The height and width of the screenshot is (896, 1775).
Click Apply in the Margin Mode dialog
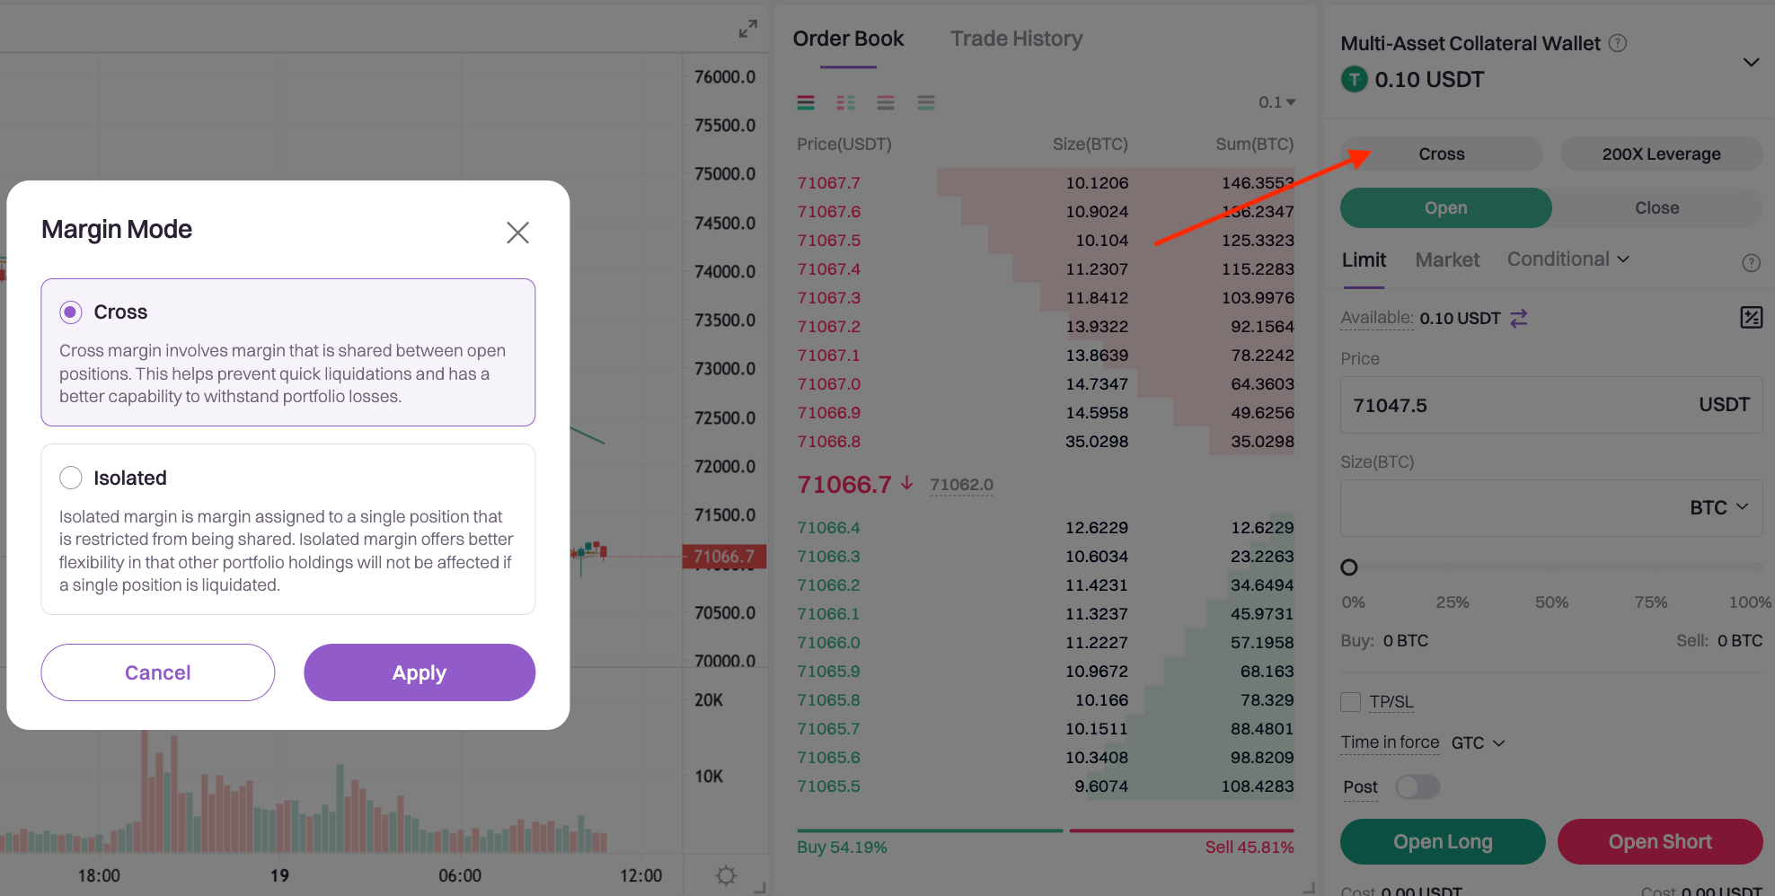[x=419, y=672]
